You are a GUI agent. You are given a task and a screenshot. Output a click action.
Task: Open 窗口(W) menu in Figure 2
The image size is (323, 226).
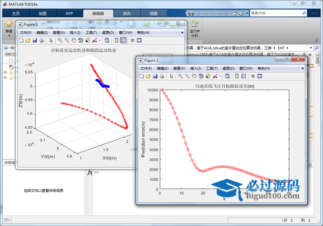tap(246, 68)
